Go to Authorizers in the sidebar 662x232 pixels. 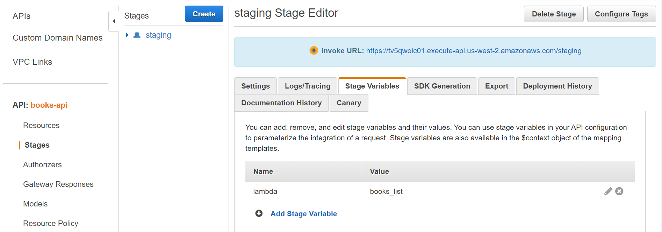42,164
